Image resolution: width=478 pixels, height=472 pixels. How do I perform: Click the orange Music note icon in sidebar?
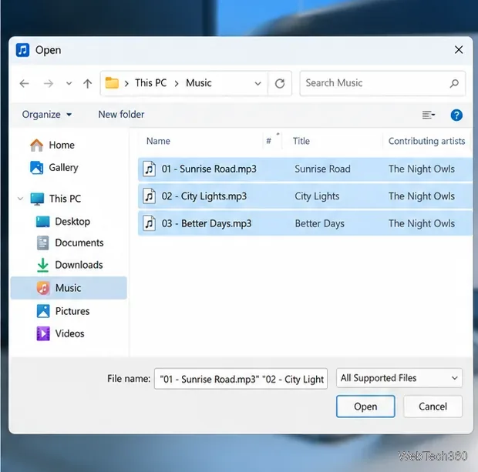(x=43, y=288)
